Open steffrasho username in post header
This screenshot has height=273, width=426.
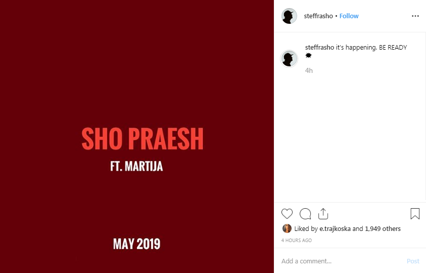(x=318, y=16)
